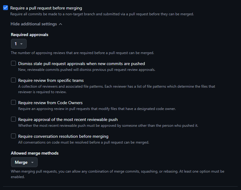Check the Require review from Code Owners box
The image size is (241, 190).
click(x=13, y=103)
